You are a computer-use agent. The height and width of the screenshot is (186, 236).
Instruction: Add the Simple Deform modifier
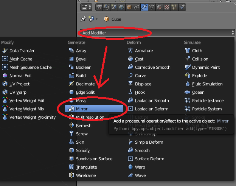[x=146, y=142]
